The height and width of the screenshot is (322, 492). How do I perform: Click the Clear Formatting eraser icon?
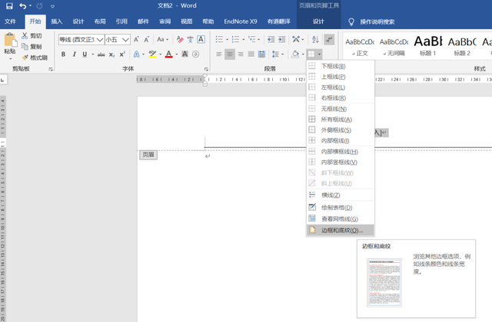[x=180, y=39]
